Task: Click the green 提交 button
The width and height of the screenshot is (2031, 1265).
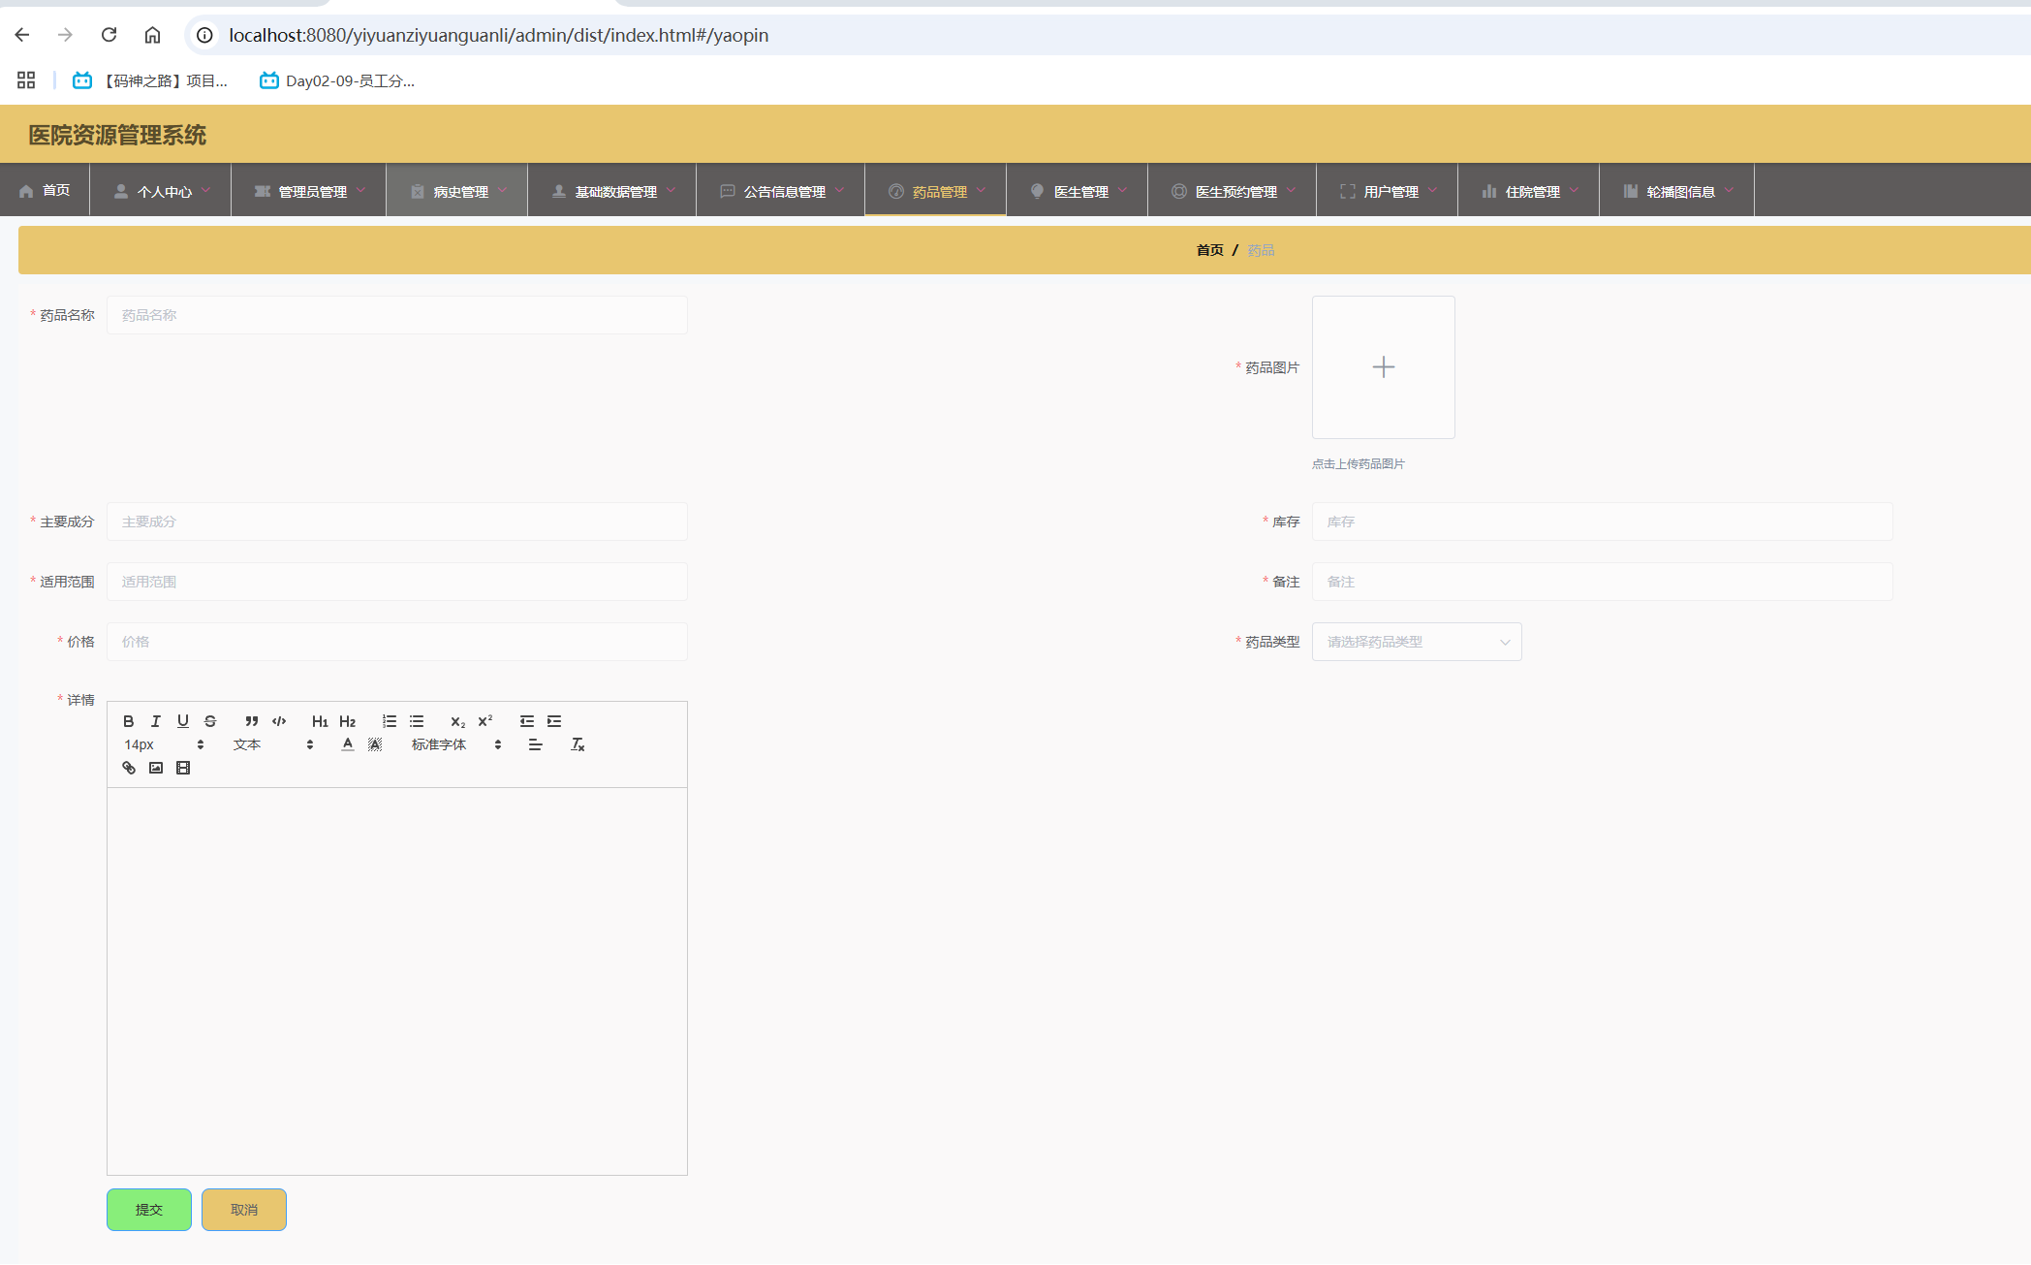Action: coord(149,1210)
